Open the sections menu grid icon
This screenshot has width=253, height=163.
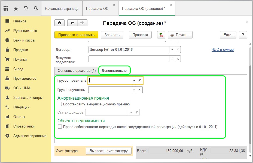point(6,8)
